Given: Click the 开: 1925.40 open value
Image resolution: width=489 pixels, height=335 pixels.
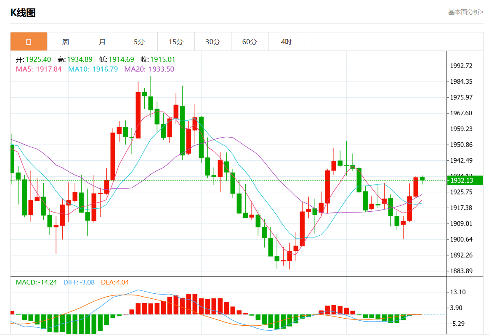Looking at the screenshot, I should [33, 59].
